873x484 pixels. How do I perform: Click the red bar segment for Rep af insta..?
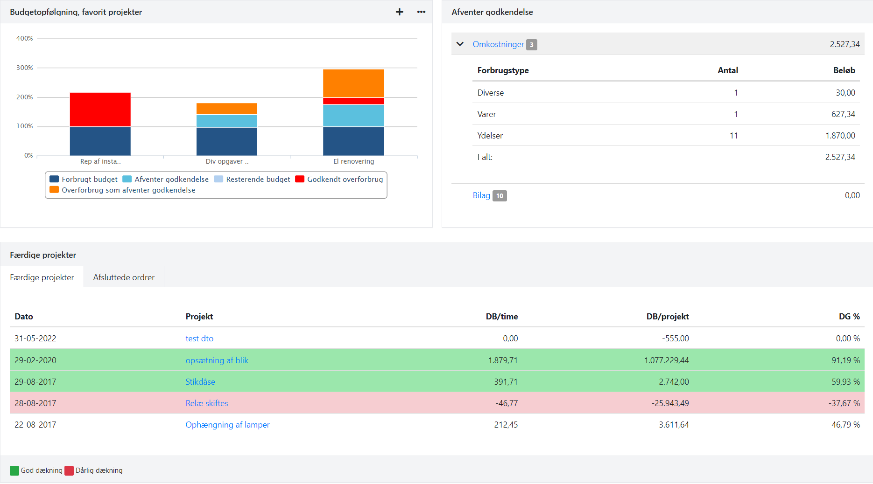tap(100, 110)
